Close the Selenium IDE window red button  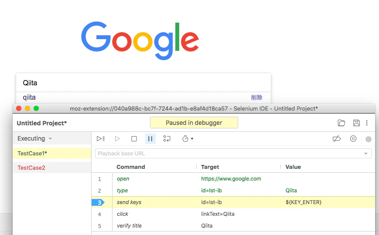pos(19,108)
